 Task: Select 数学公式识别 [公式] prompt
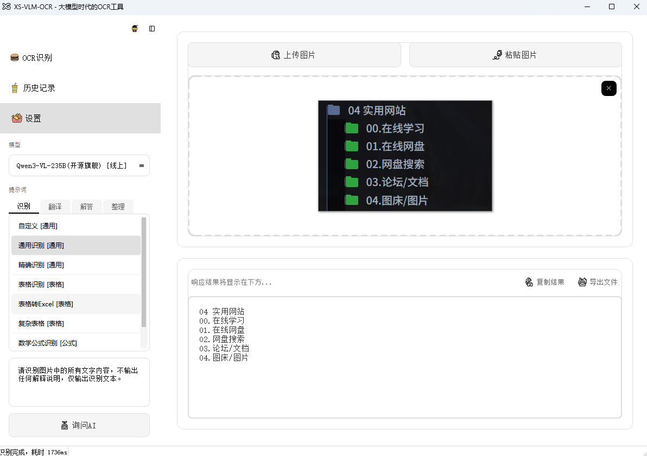(76, 343)
